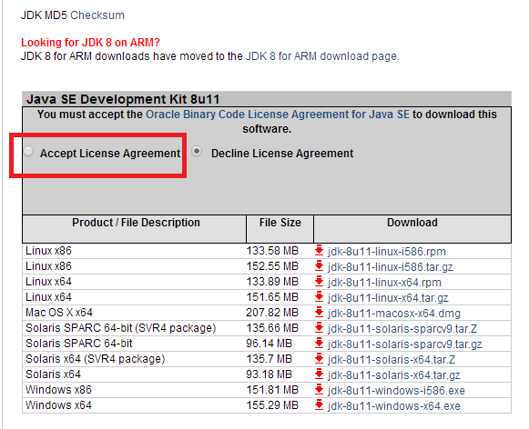Viewport: 529px width, 429px height.
Task: Click red download arrow for solaris-x64.tar.Z
Action: point(320,359)
